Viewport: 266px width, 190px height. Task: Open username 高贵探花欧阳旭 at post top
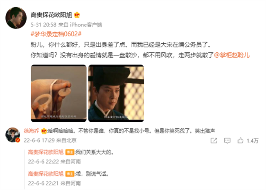coord(51,15)
